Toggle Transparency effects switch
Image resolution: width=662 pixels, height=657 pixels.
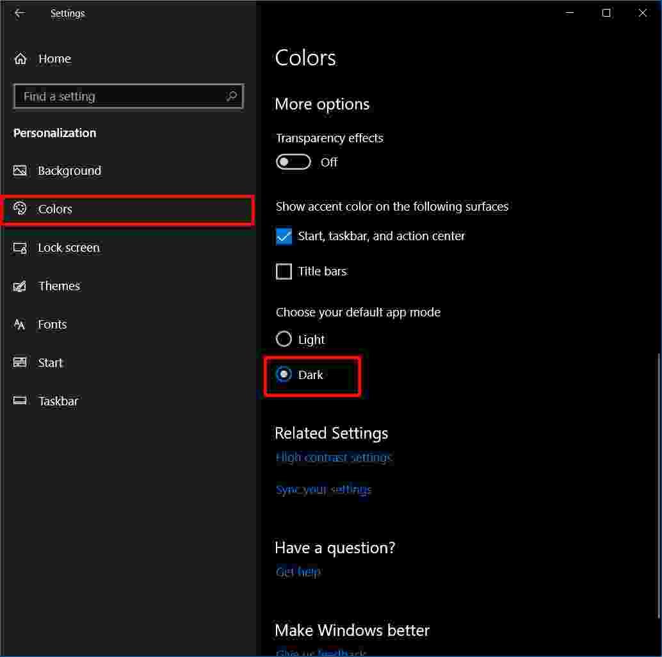point(293,162)
